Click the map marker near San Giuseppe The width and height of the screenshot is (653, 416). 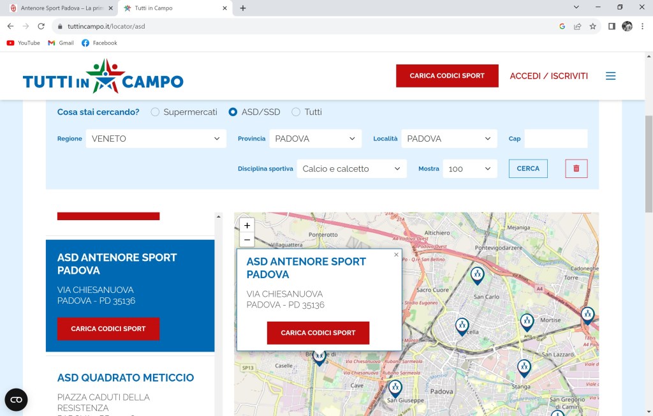[395, 387]
